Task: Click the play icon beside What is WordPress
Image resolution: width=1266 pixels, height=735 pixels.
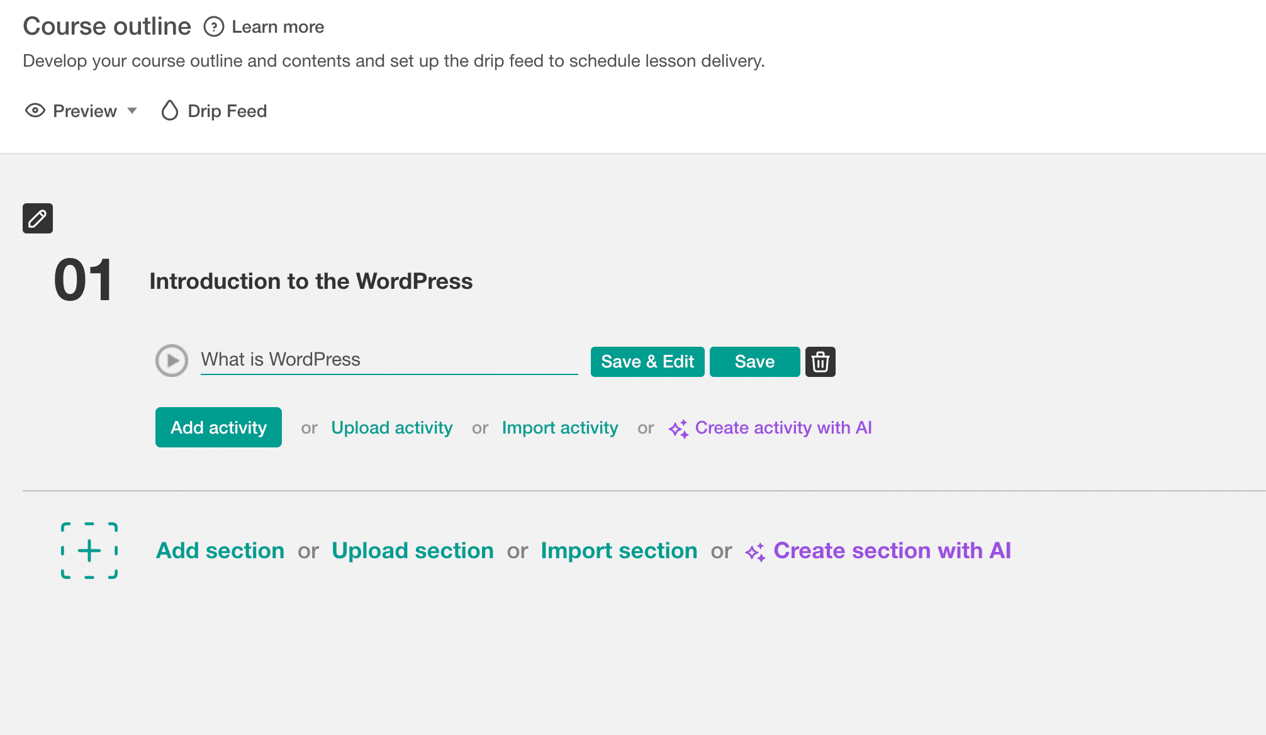Action: click(171, 361)
